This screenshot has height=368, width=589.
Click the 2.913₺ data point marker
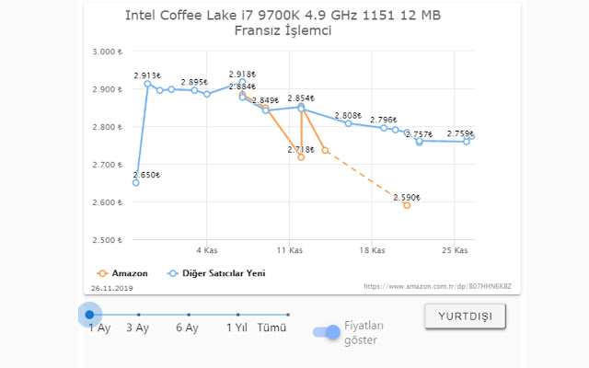pos(147,84)
